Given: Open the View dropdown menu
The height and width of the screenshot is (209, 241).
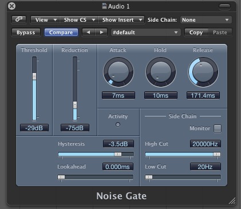Looking at the screenshot, I should click(x=45, y=20).
